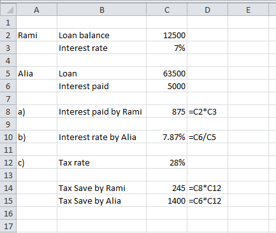Viewport: 276px width, 233px height.
Task: Select row 15 header
Action: pyautogui.click(x=8, y=201)
